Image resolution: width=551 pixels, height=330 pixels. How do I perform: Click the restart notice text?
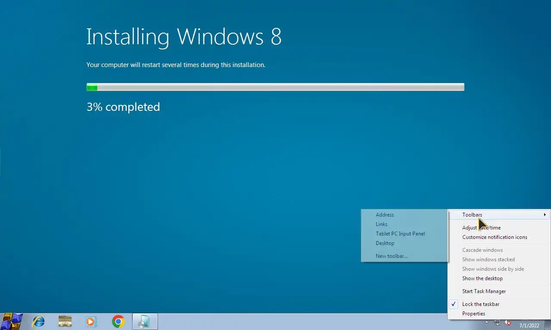tap(176, 65)
